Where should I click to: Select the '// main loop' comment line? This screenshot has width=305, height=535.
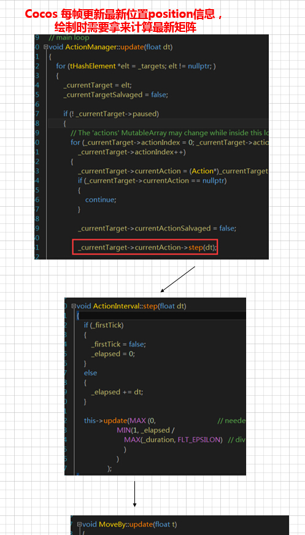tap(69, 37)
